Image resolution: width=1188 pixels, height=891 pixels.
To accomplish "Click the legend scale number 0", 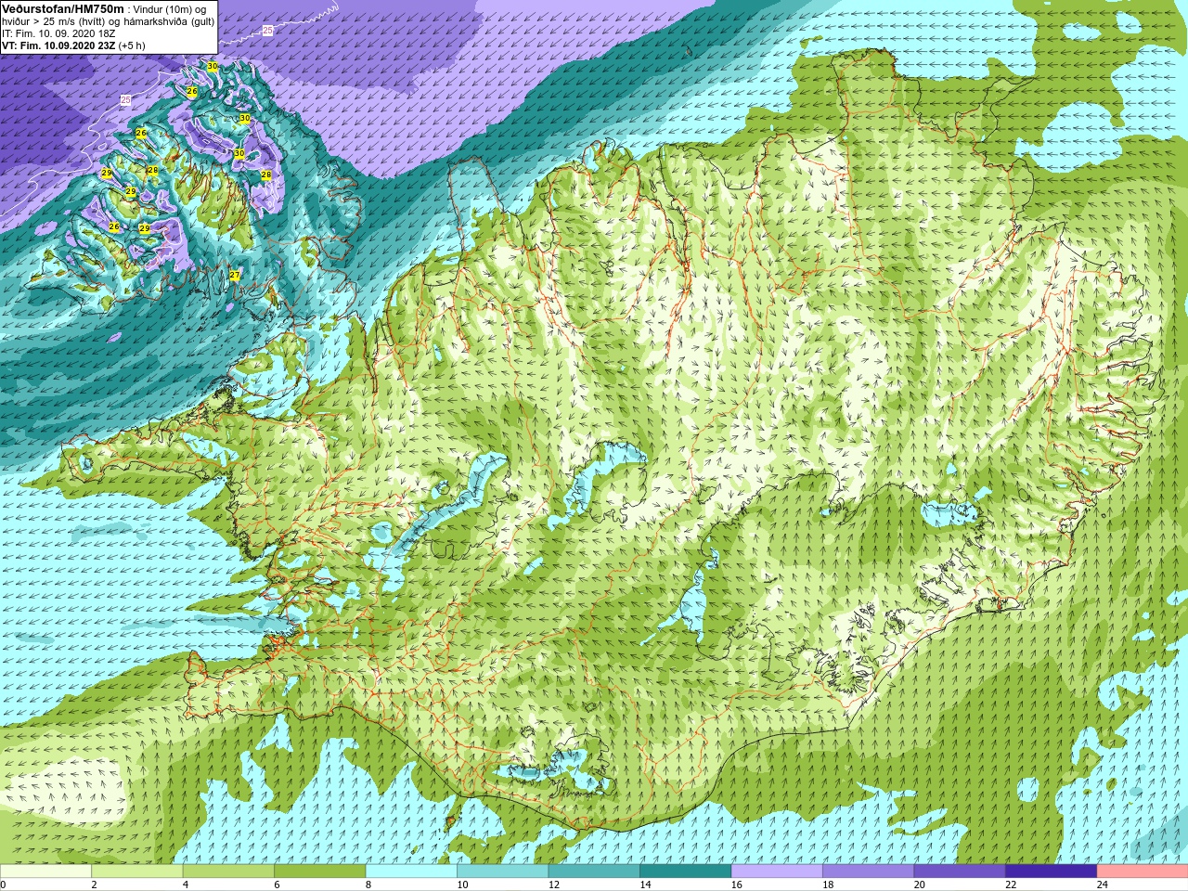I will point(4,885).
